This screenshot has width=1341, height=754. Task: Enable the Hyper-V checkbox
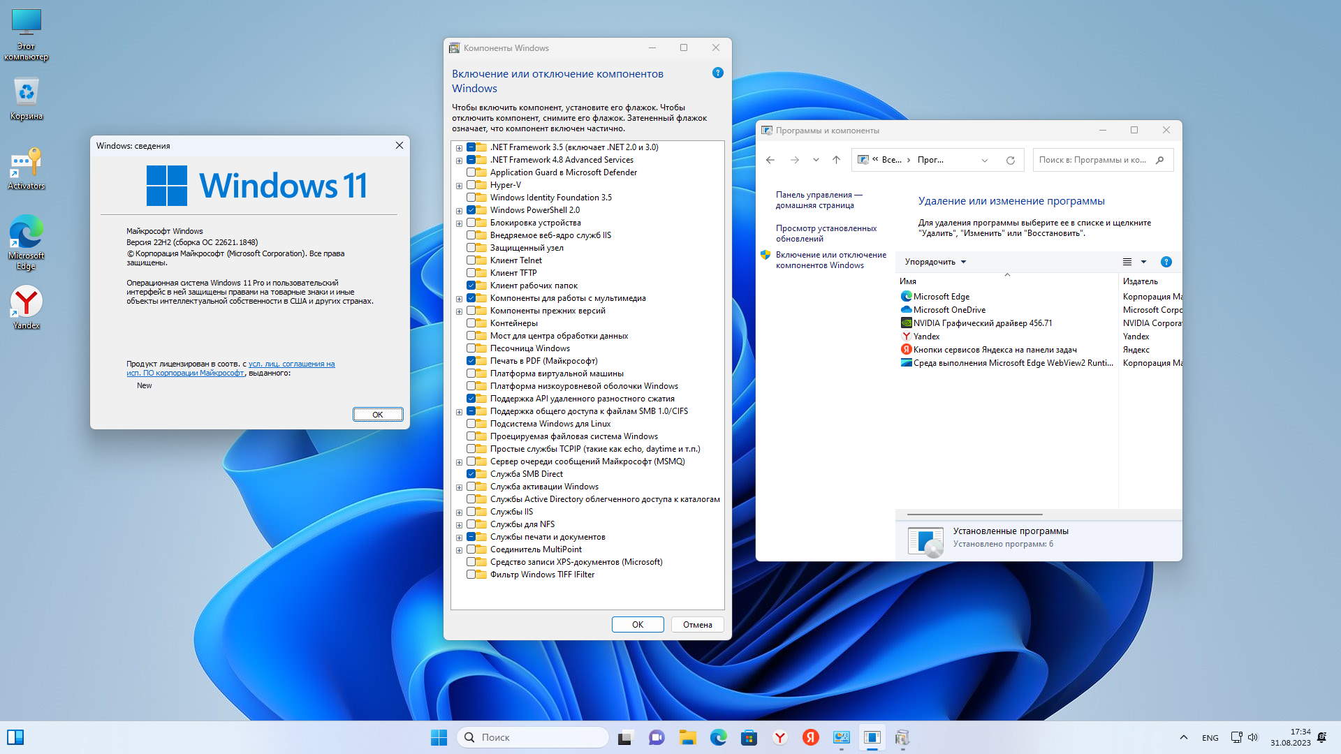coord(471,185)
